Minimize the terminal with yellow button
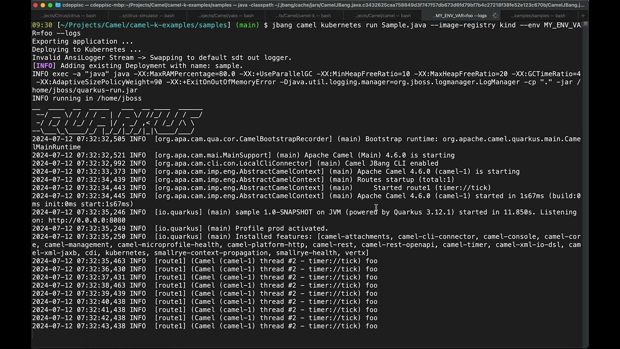Image resolution: width=620 pixels, height=349 pixels. tap(43, 5)
